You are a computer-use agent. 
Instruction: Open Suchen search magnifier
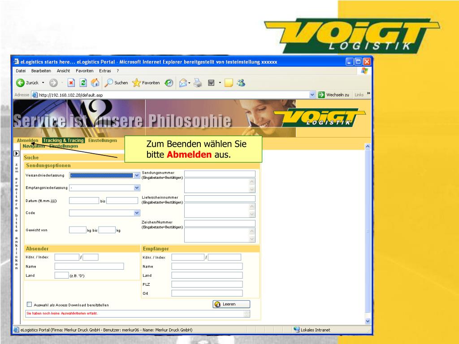coord(108,83)
